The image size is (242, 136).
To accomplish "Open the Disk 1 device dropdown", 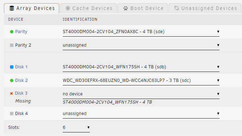I will [x=141, y=67].
